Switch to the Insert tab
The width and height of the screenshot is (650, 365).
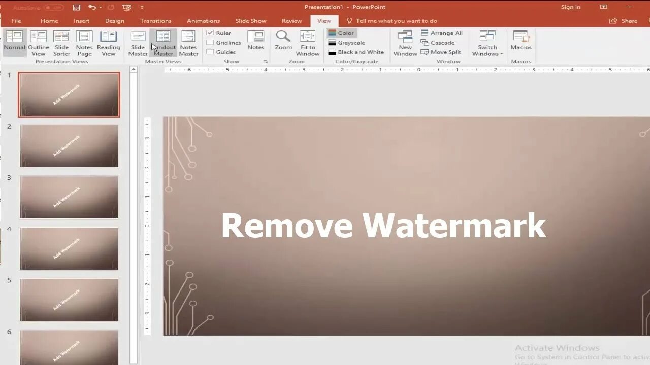[81, 21]
